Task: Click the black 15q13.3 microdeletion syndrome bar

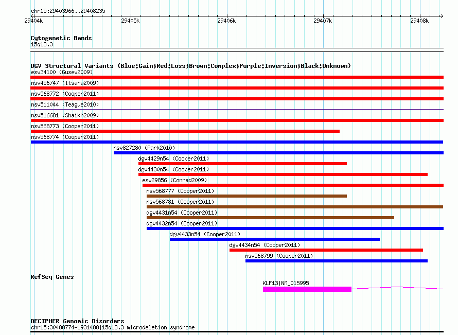Action: (237, 332)
